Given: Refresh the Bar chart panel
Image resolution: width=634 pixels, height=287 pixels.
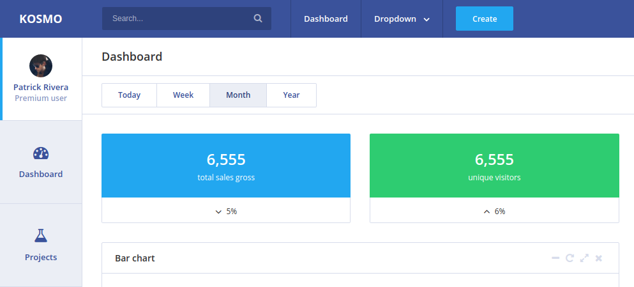Looking at the screenshot, I should [x=570, y=258].
